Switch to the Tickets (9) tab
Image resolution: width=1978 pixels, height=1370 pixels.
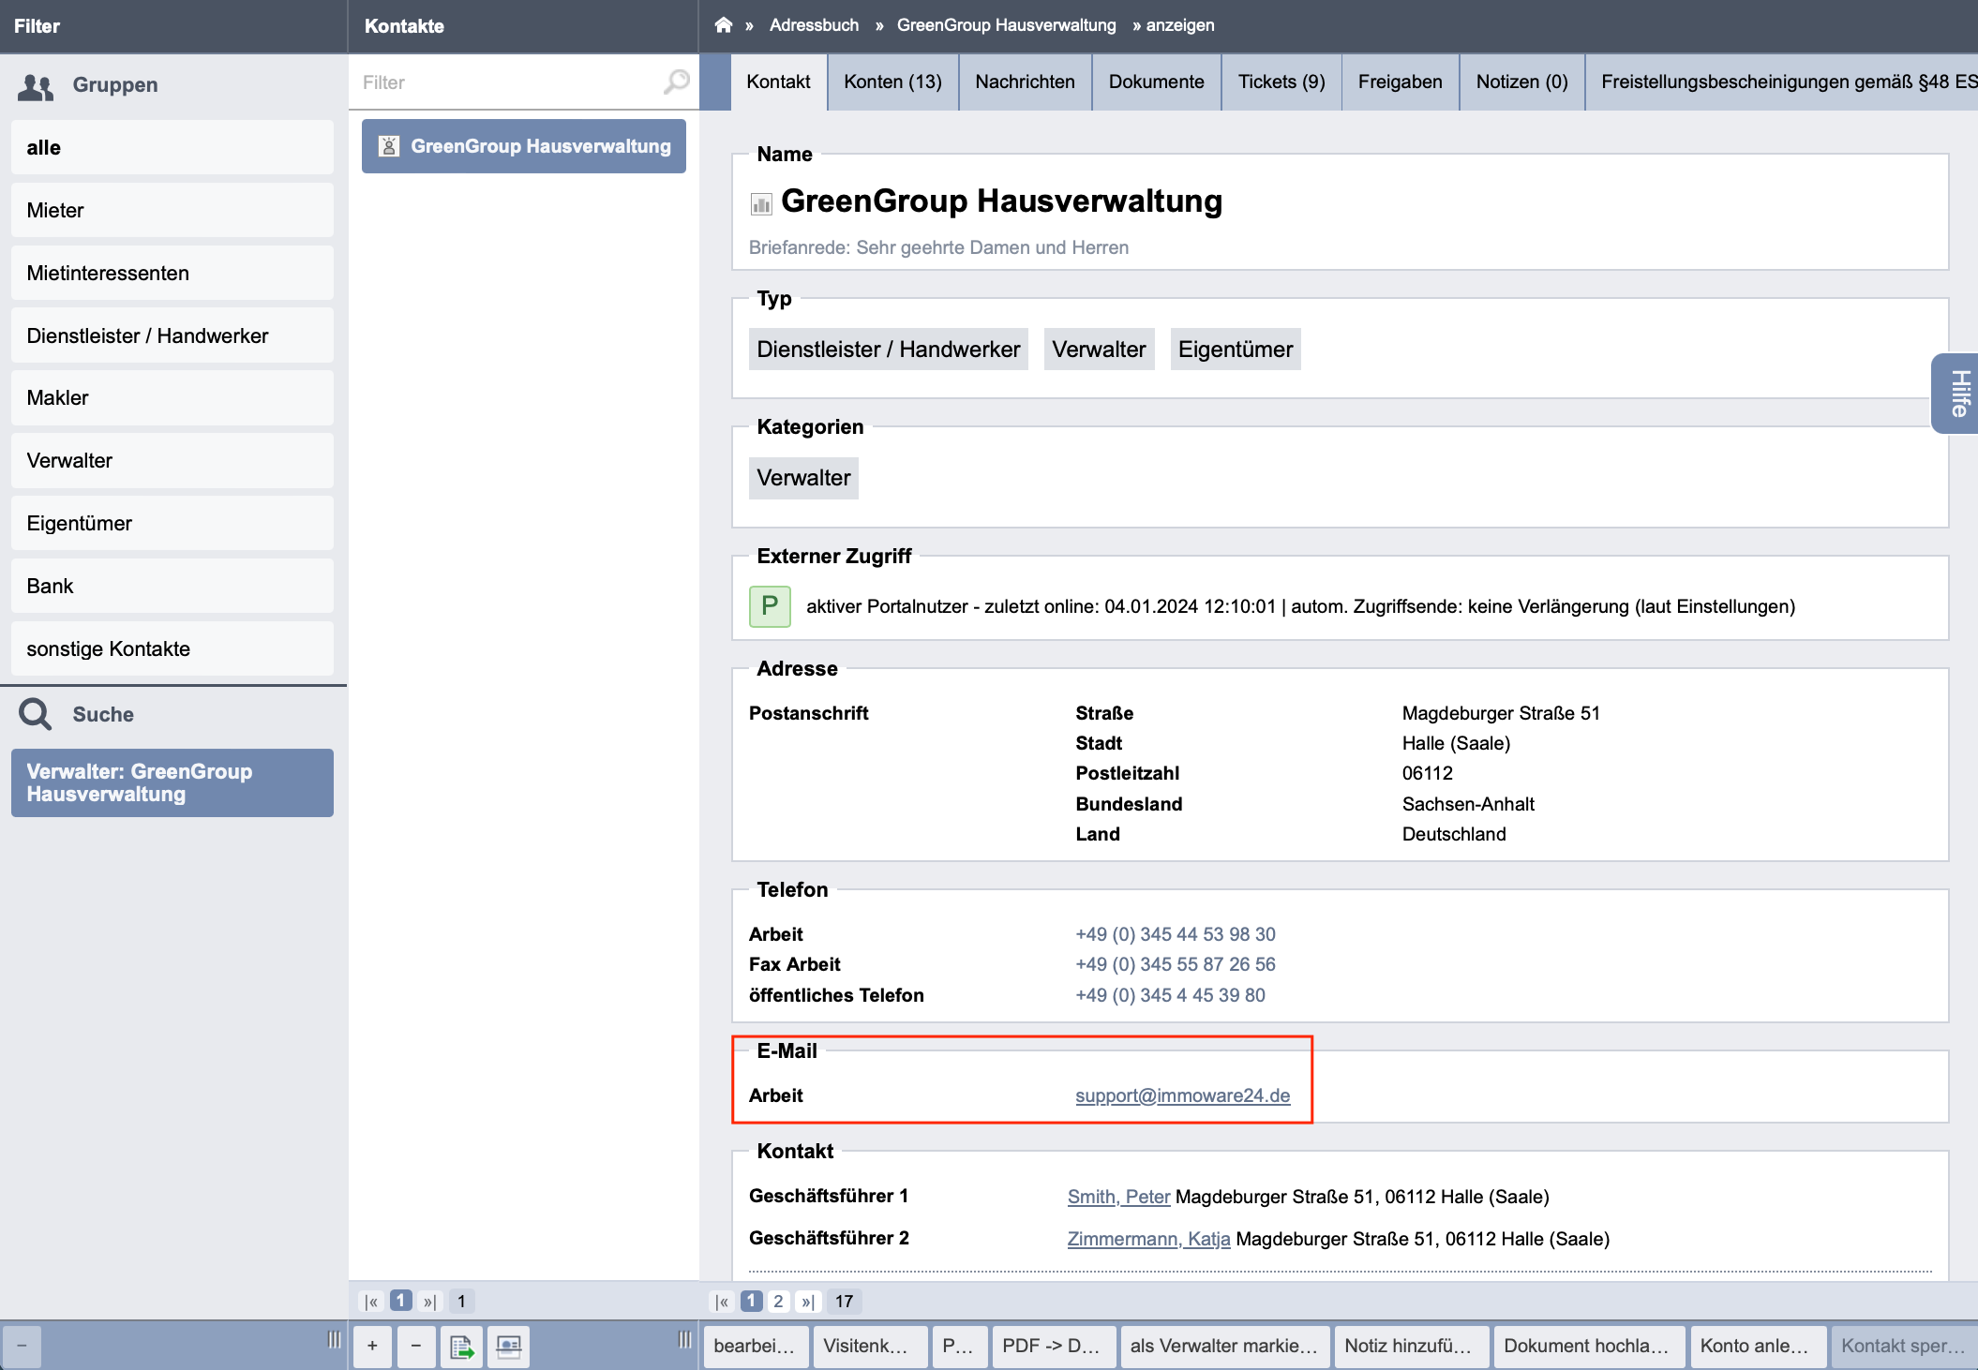(1281, 82)
